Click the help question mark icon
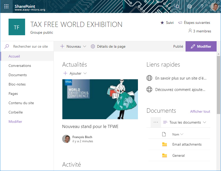Screen dimensions: 221x171 (x=202, y=6)
